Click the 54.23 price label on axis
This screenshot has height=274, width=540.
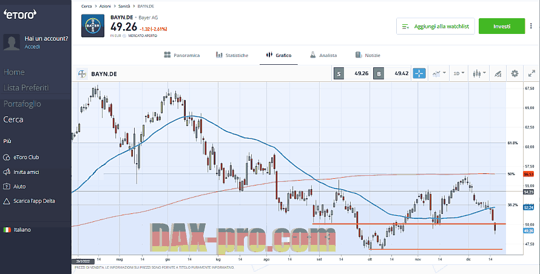point(528,192)
